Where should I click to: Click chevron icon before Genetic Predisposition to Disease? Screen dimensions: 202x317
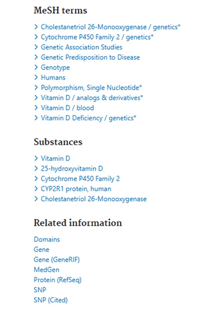pyautogui.click(x=36, y=57)
